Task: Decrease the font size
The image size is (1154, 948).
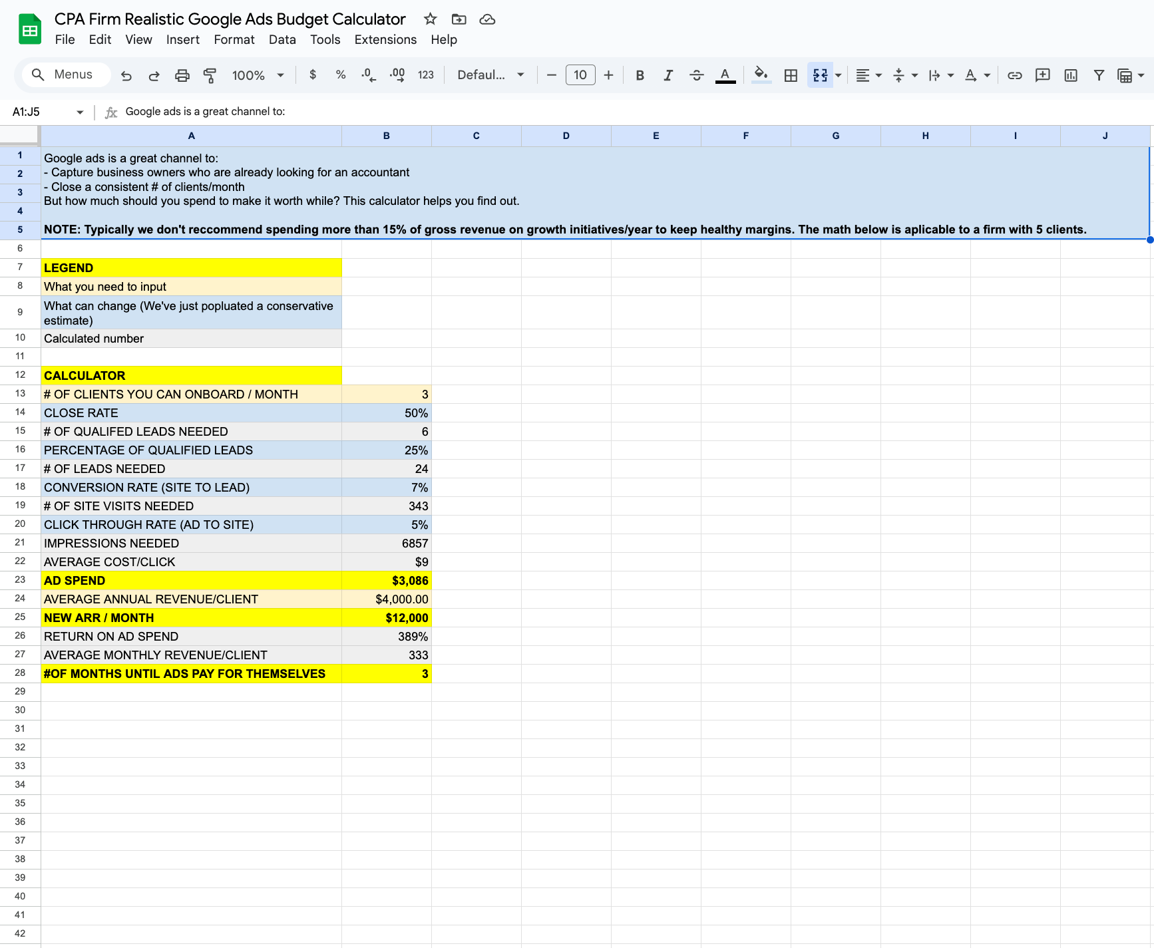Action: (x=551, y=75)
